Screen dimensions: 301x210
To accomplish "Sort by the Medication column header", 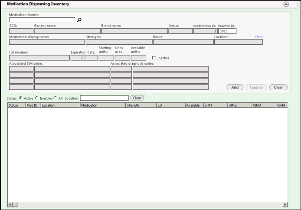I will [x=103, y=105].
